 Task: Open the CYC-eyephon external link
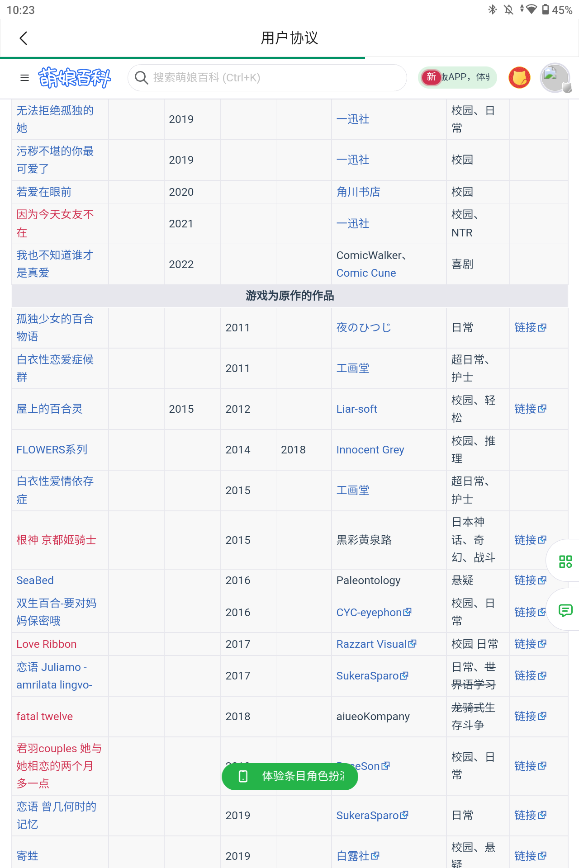tap(374, 612)
